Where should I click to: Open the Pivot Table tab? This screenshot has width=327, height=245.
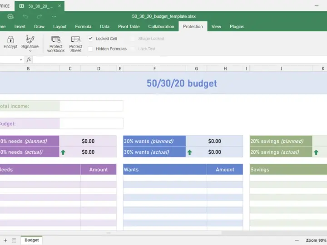[129, 26]
